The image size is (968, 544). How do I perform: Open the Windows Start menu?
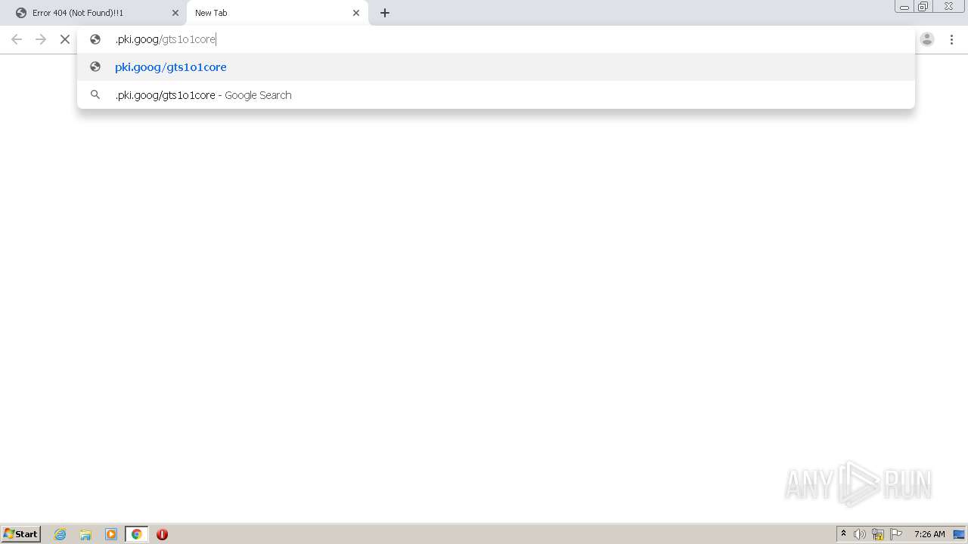[21, 534]
